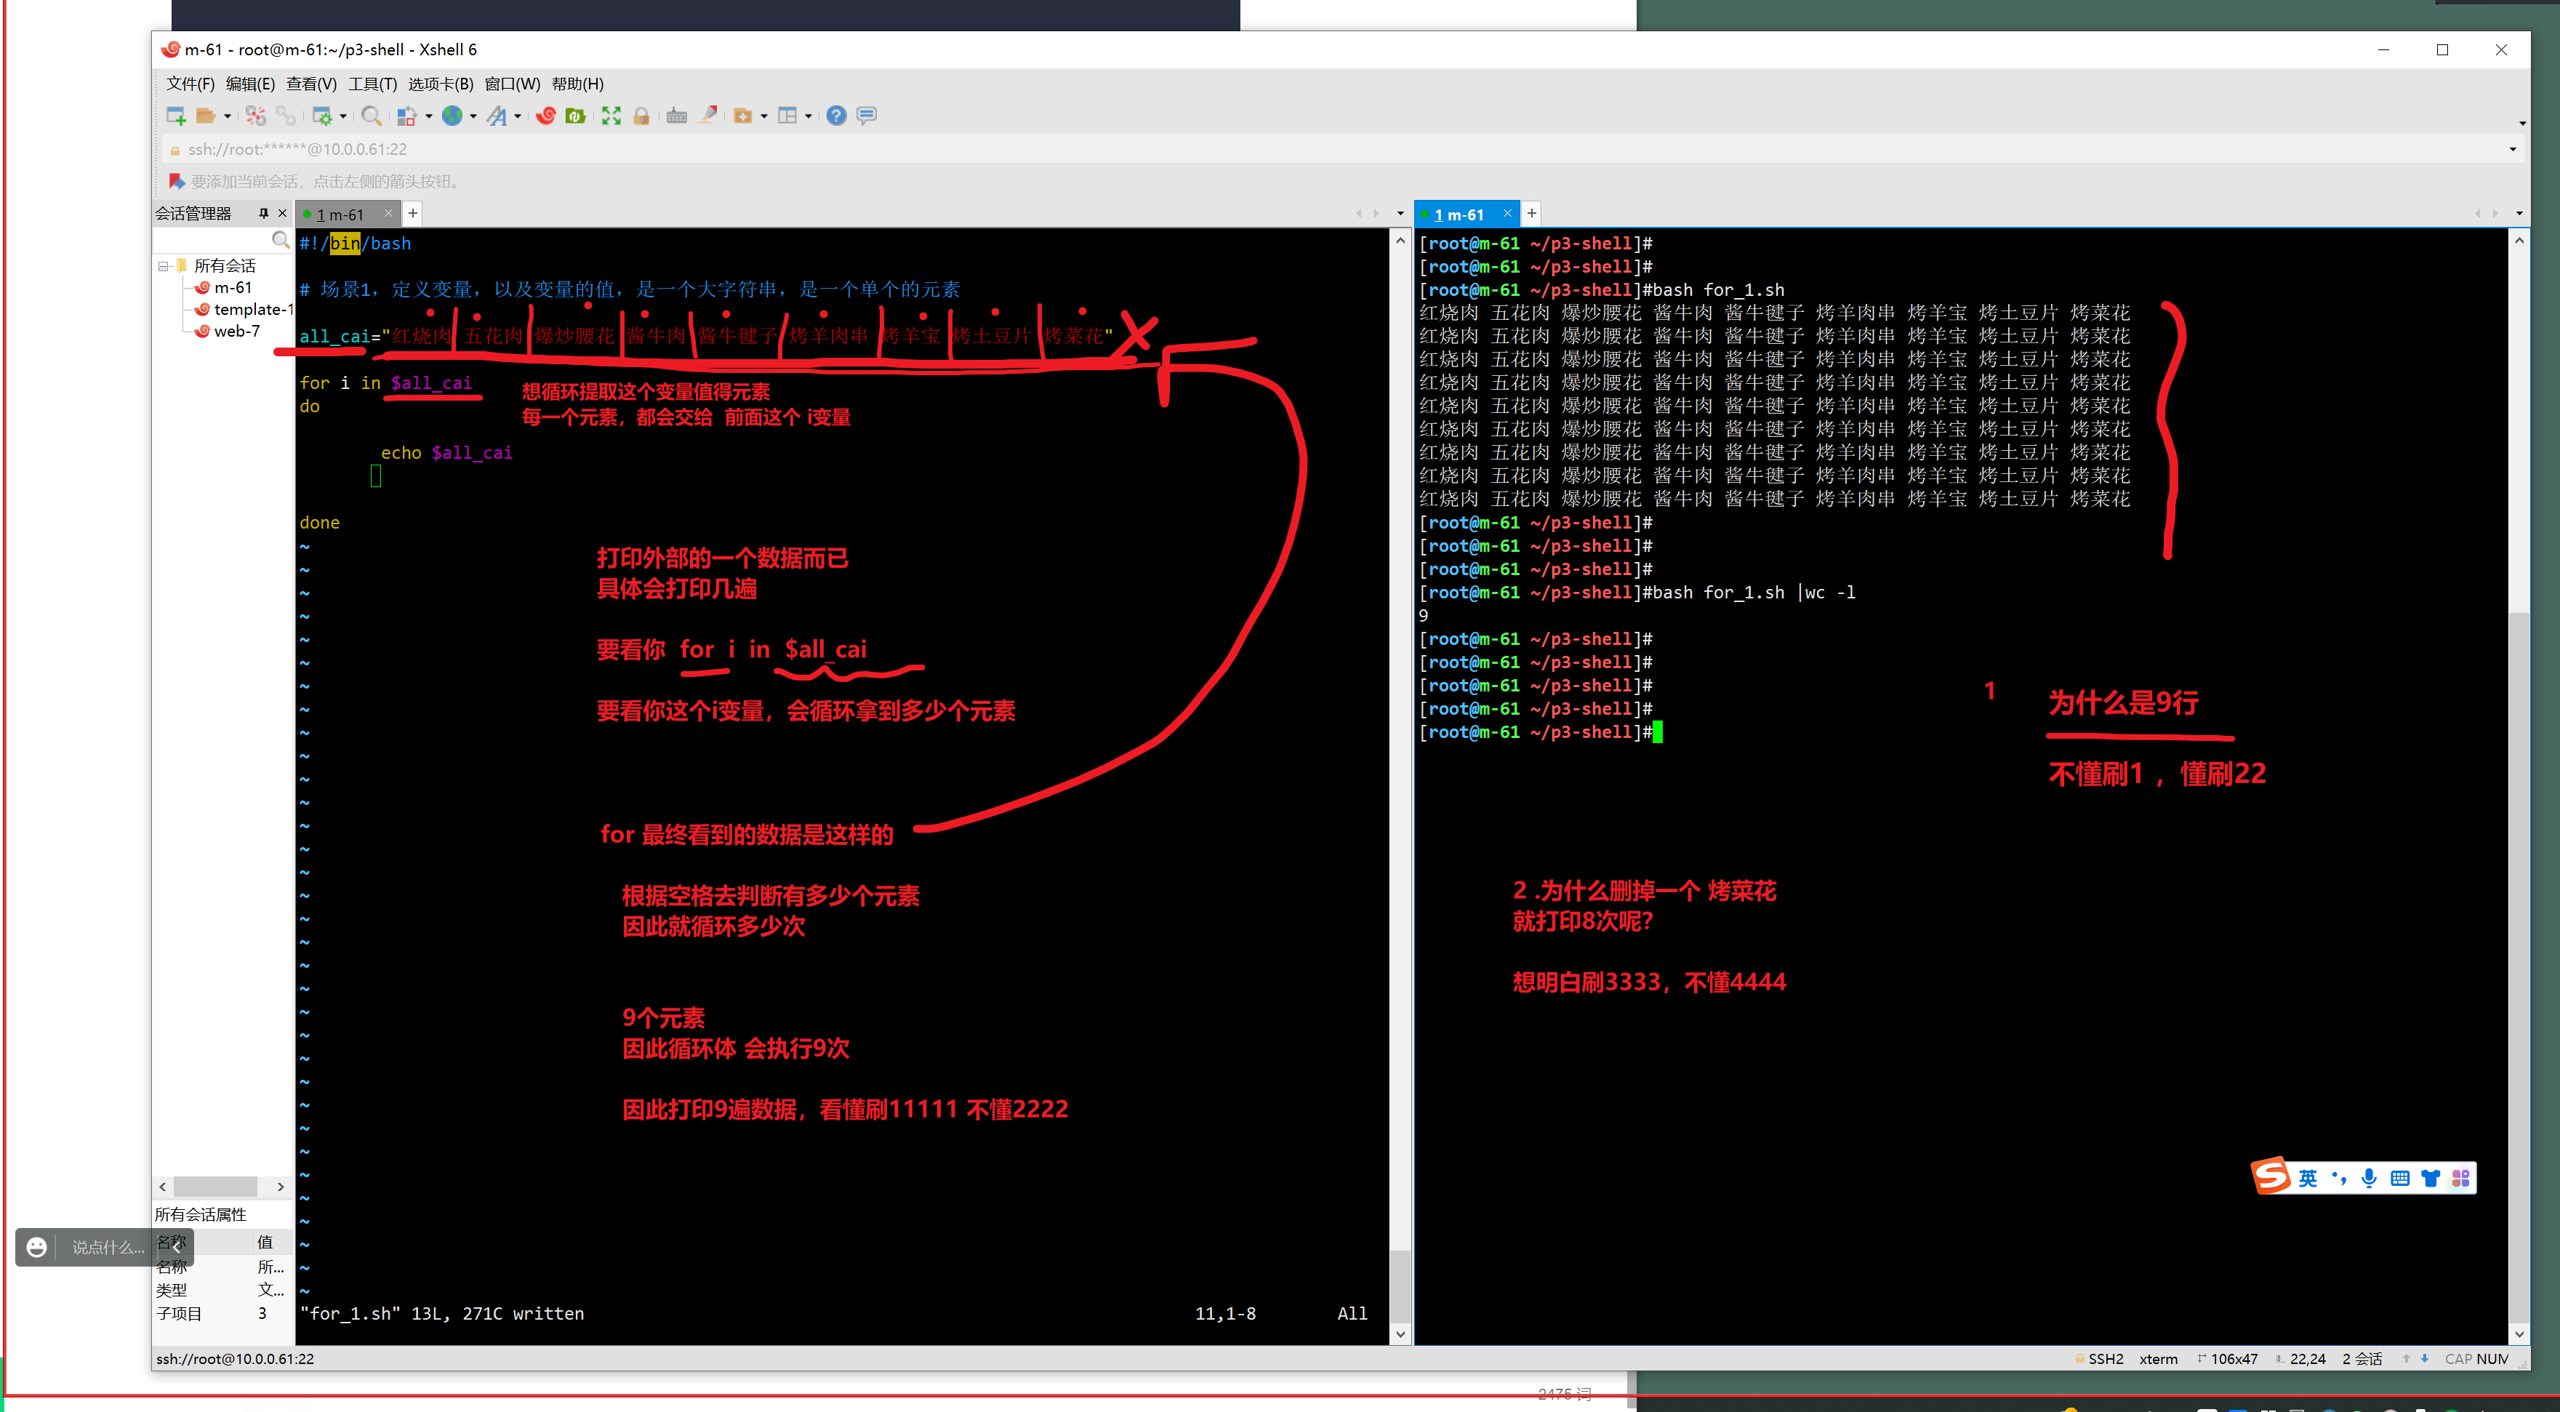The width and height of the screenshot is (2560, 1412).
Task: Click the left editor pane vertical scrollbar
Action: pyautogui.click(x=1400, y=788)
